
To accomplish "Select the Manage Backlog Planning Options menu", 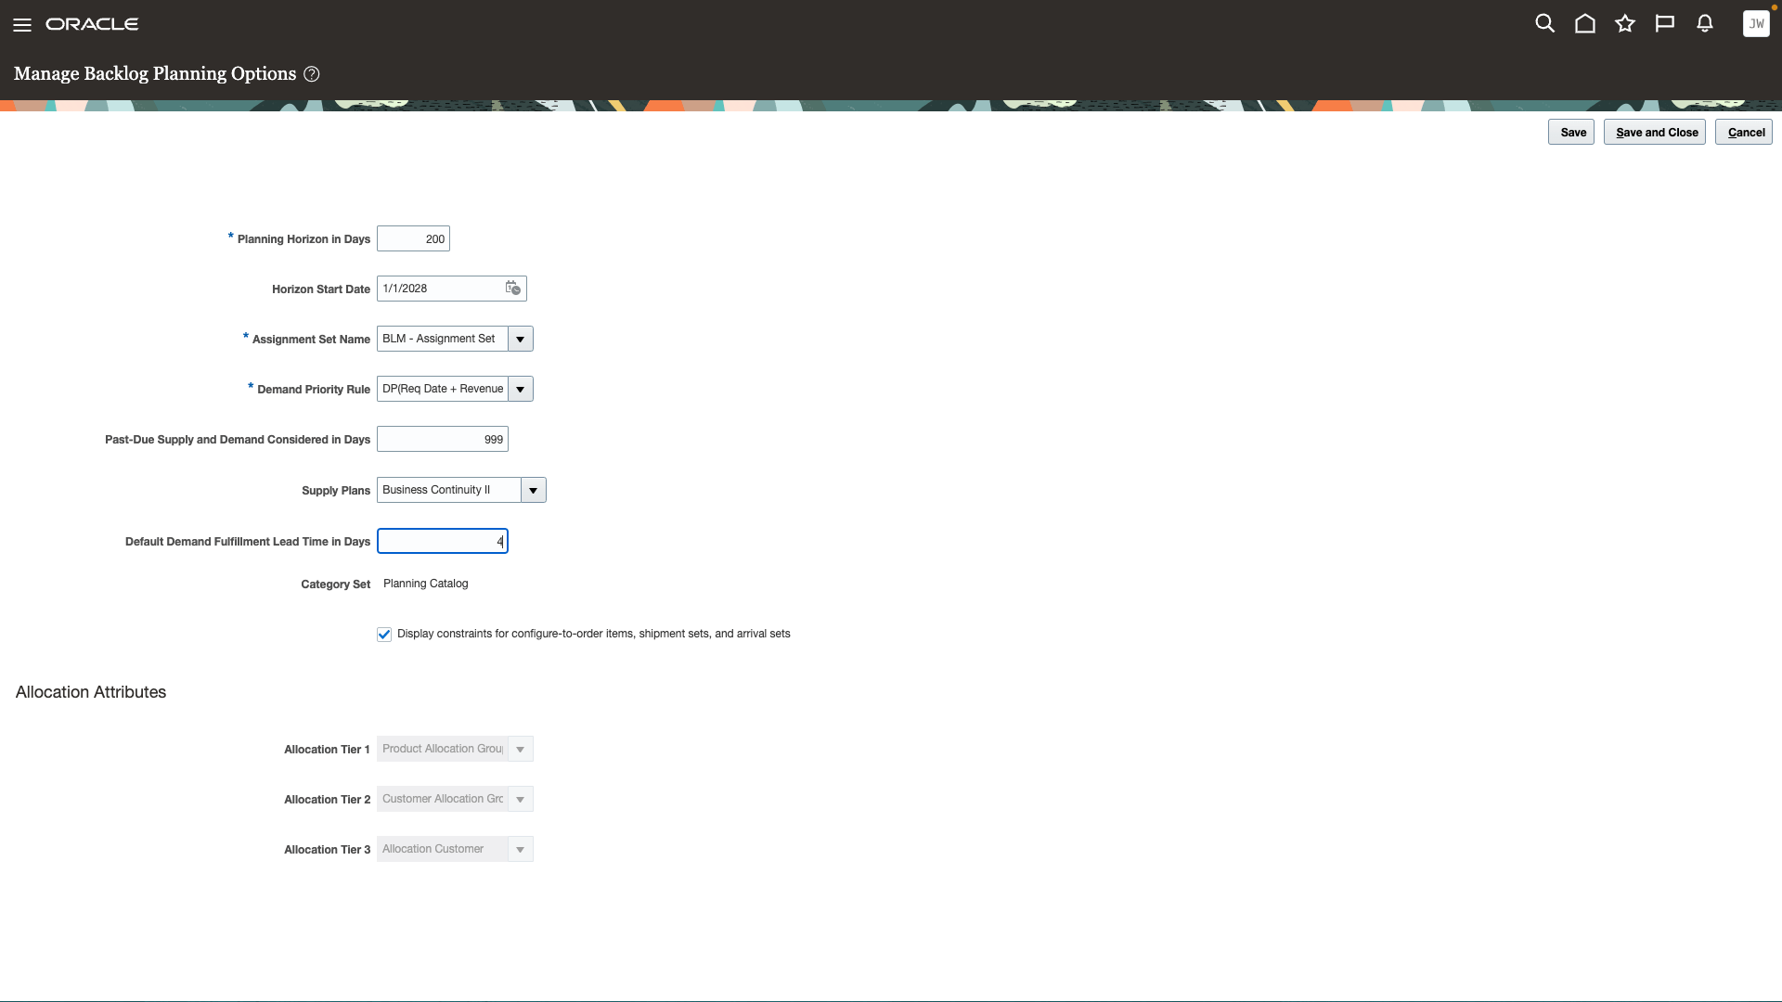I will pos(155,73).
